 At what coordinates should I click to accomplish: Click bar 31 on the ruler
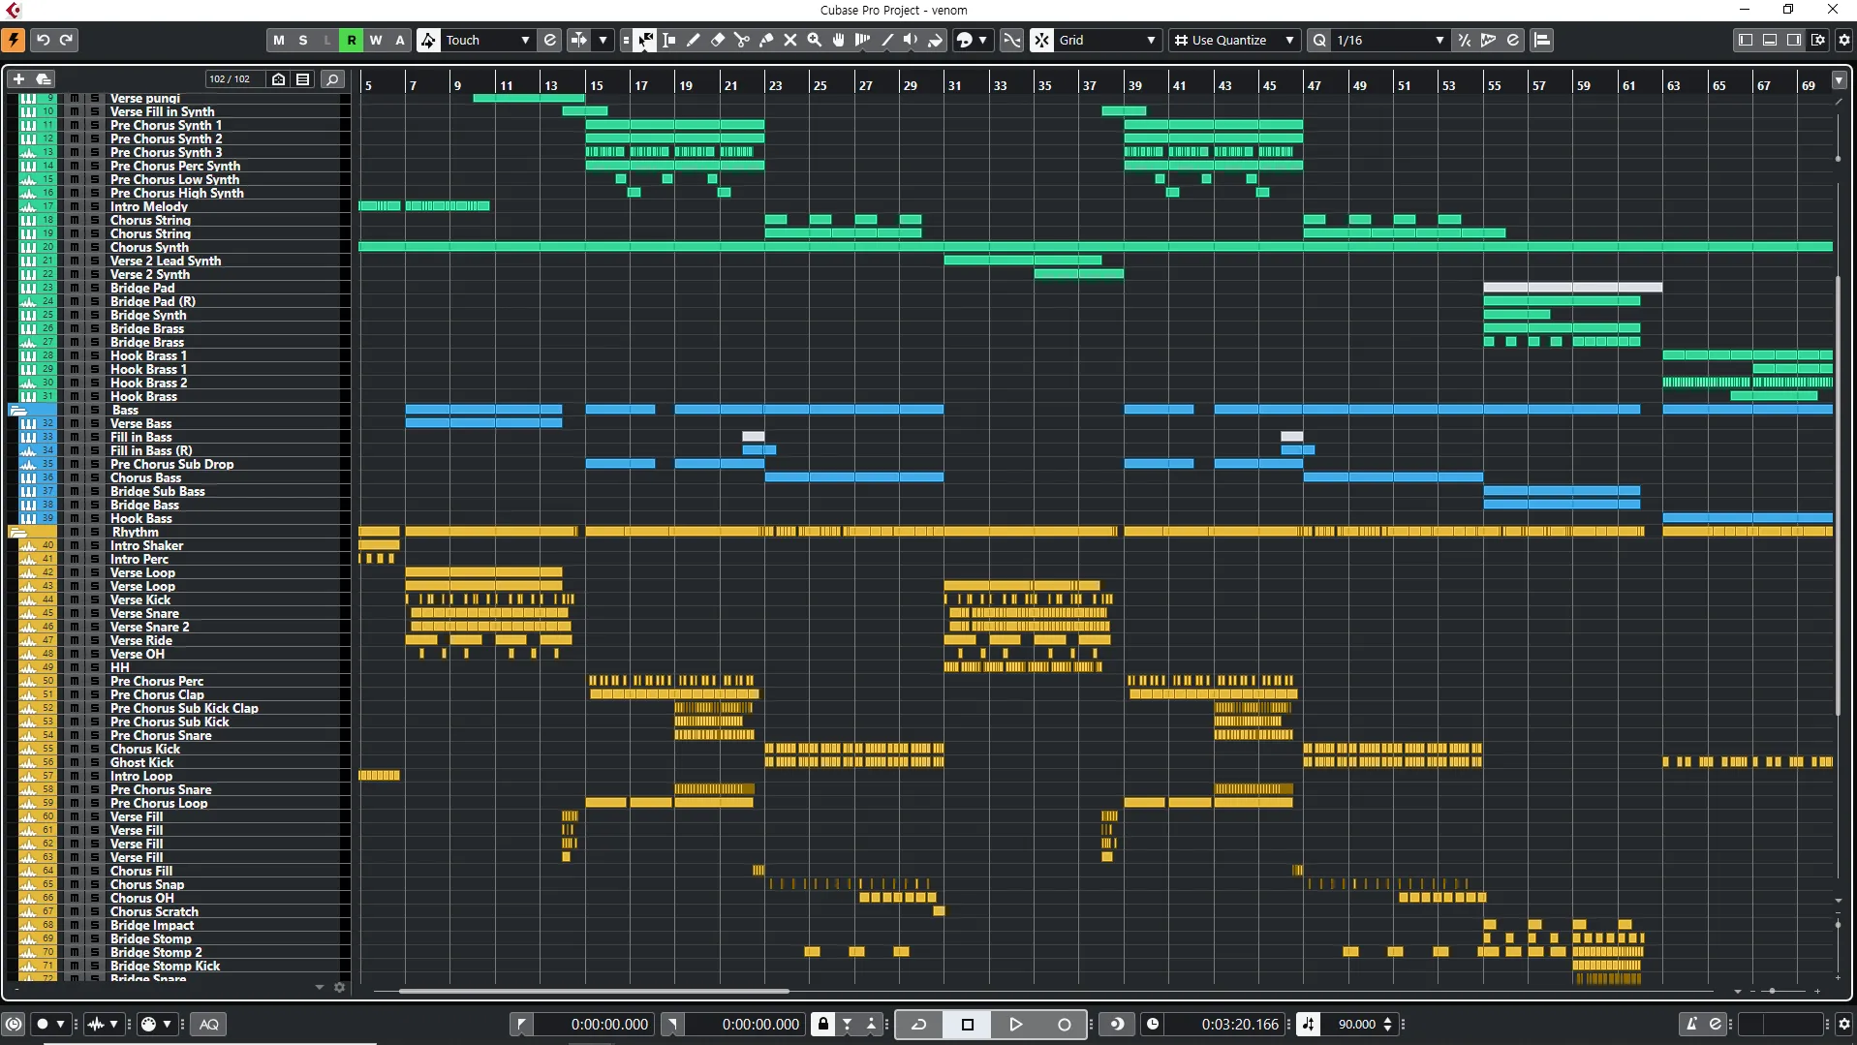tap(954, 85)
